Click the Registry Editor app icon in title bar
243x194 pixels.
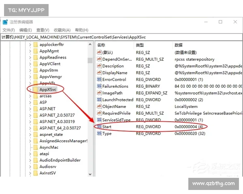(5, 22)
